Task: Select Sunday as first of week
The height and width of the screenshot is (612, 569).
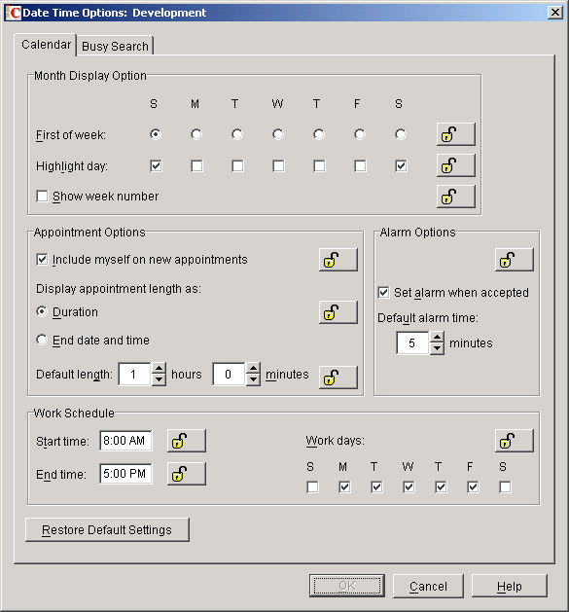Action: coord(156,134)
